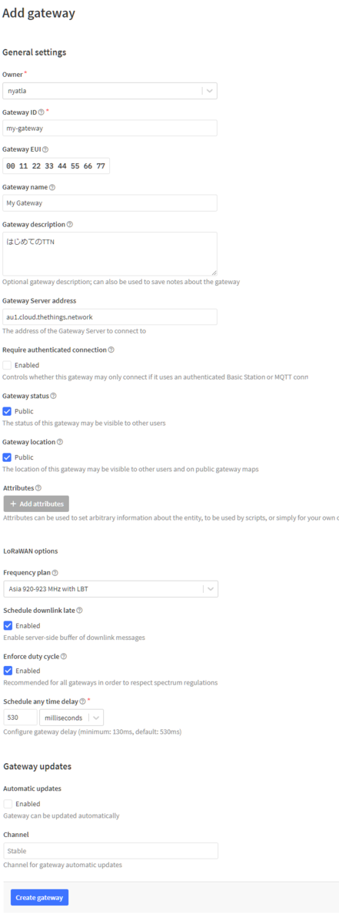The image size is (339, 924).
Task: Click the Add attributes button
Action: click(36, 504)
